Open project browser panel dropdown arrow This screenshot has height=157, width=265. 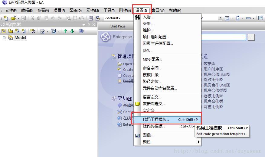pos(83,25)
